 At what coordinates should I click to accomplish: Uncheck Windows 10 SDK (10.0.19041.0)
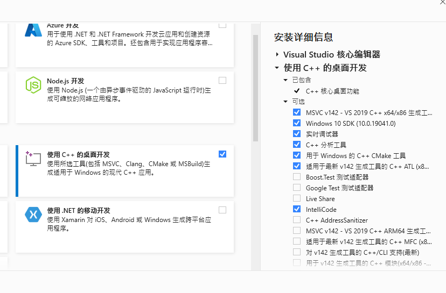click(x=297, y=123)
